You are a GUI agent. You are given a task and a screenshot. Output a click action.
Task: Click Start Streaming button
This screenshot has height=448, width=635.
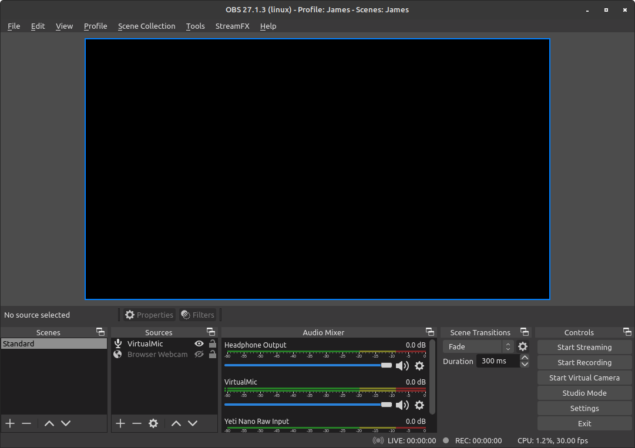coord(584,347)
